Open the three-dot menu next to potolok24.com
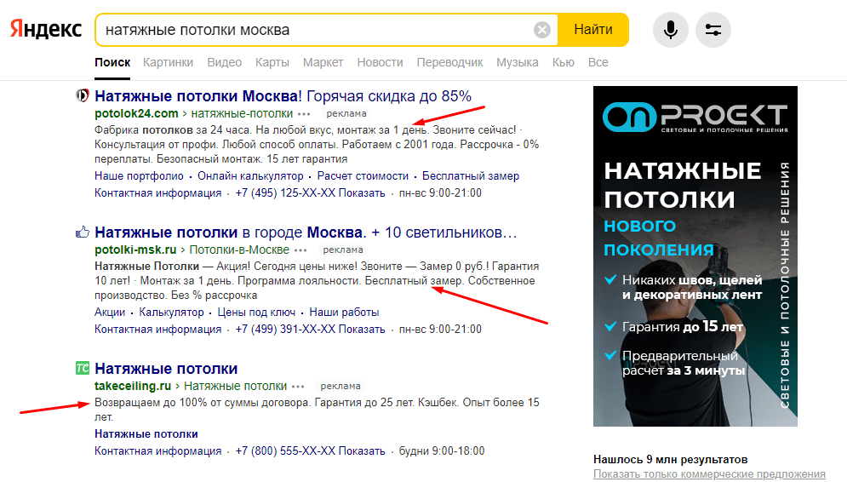This screenshot has height=482, width=847. pos(304,114)
